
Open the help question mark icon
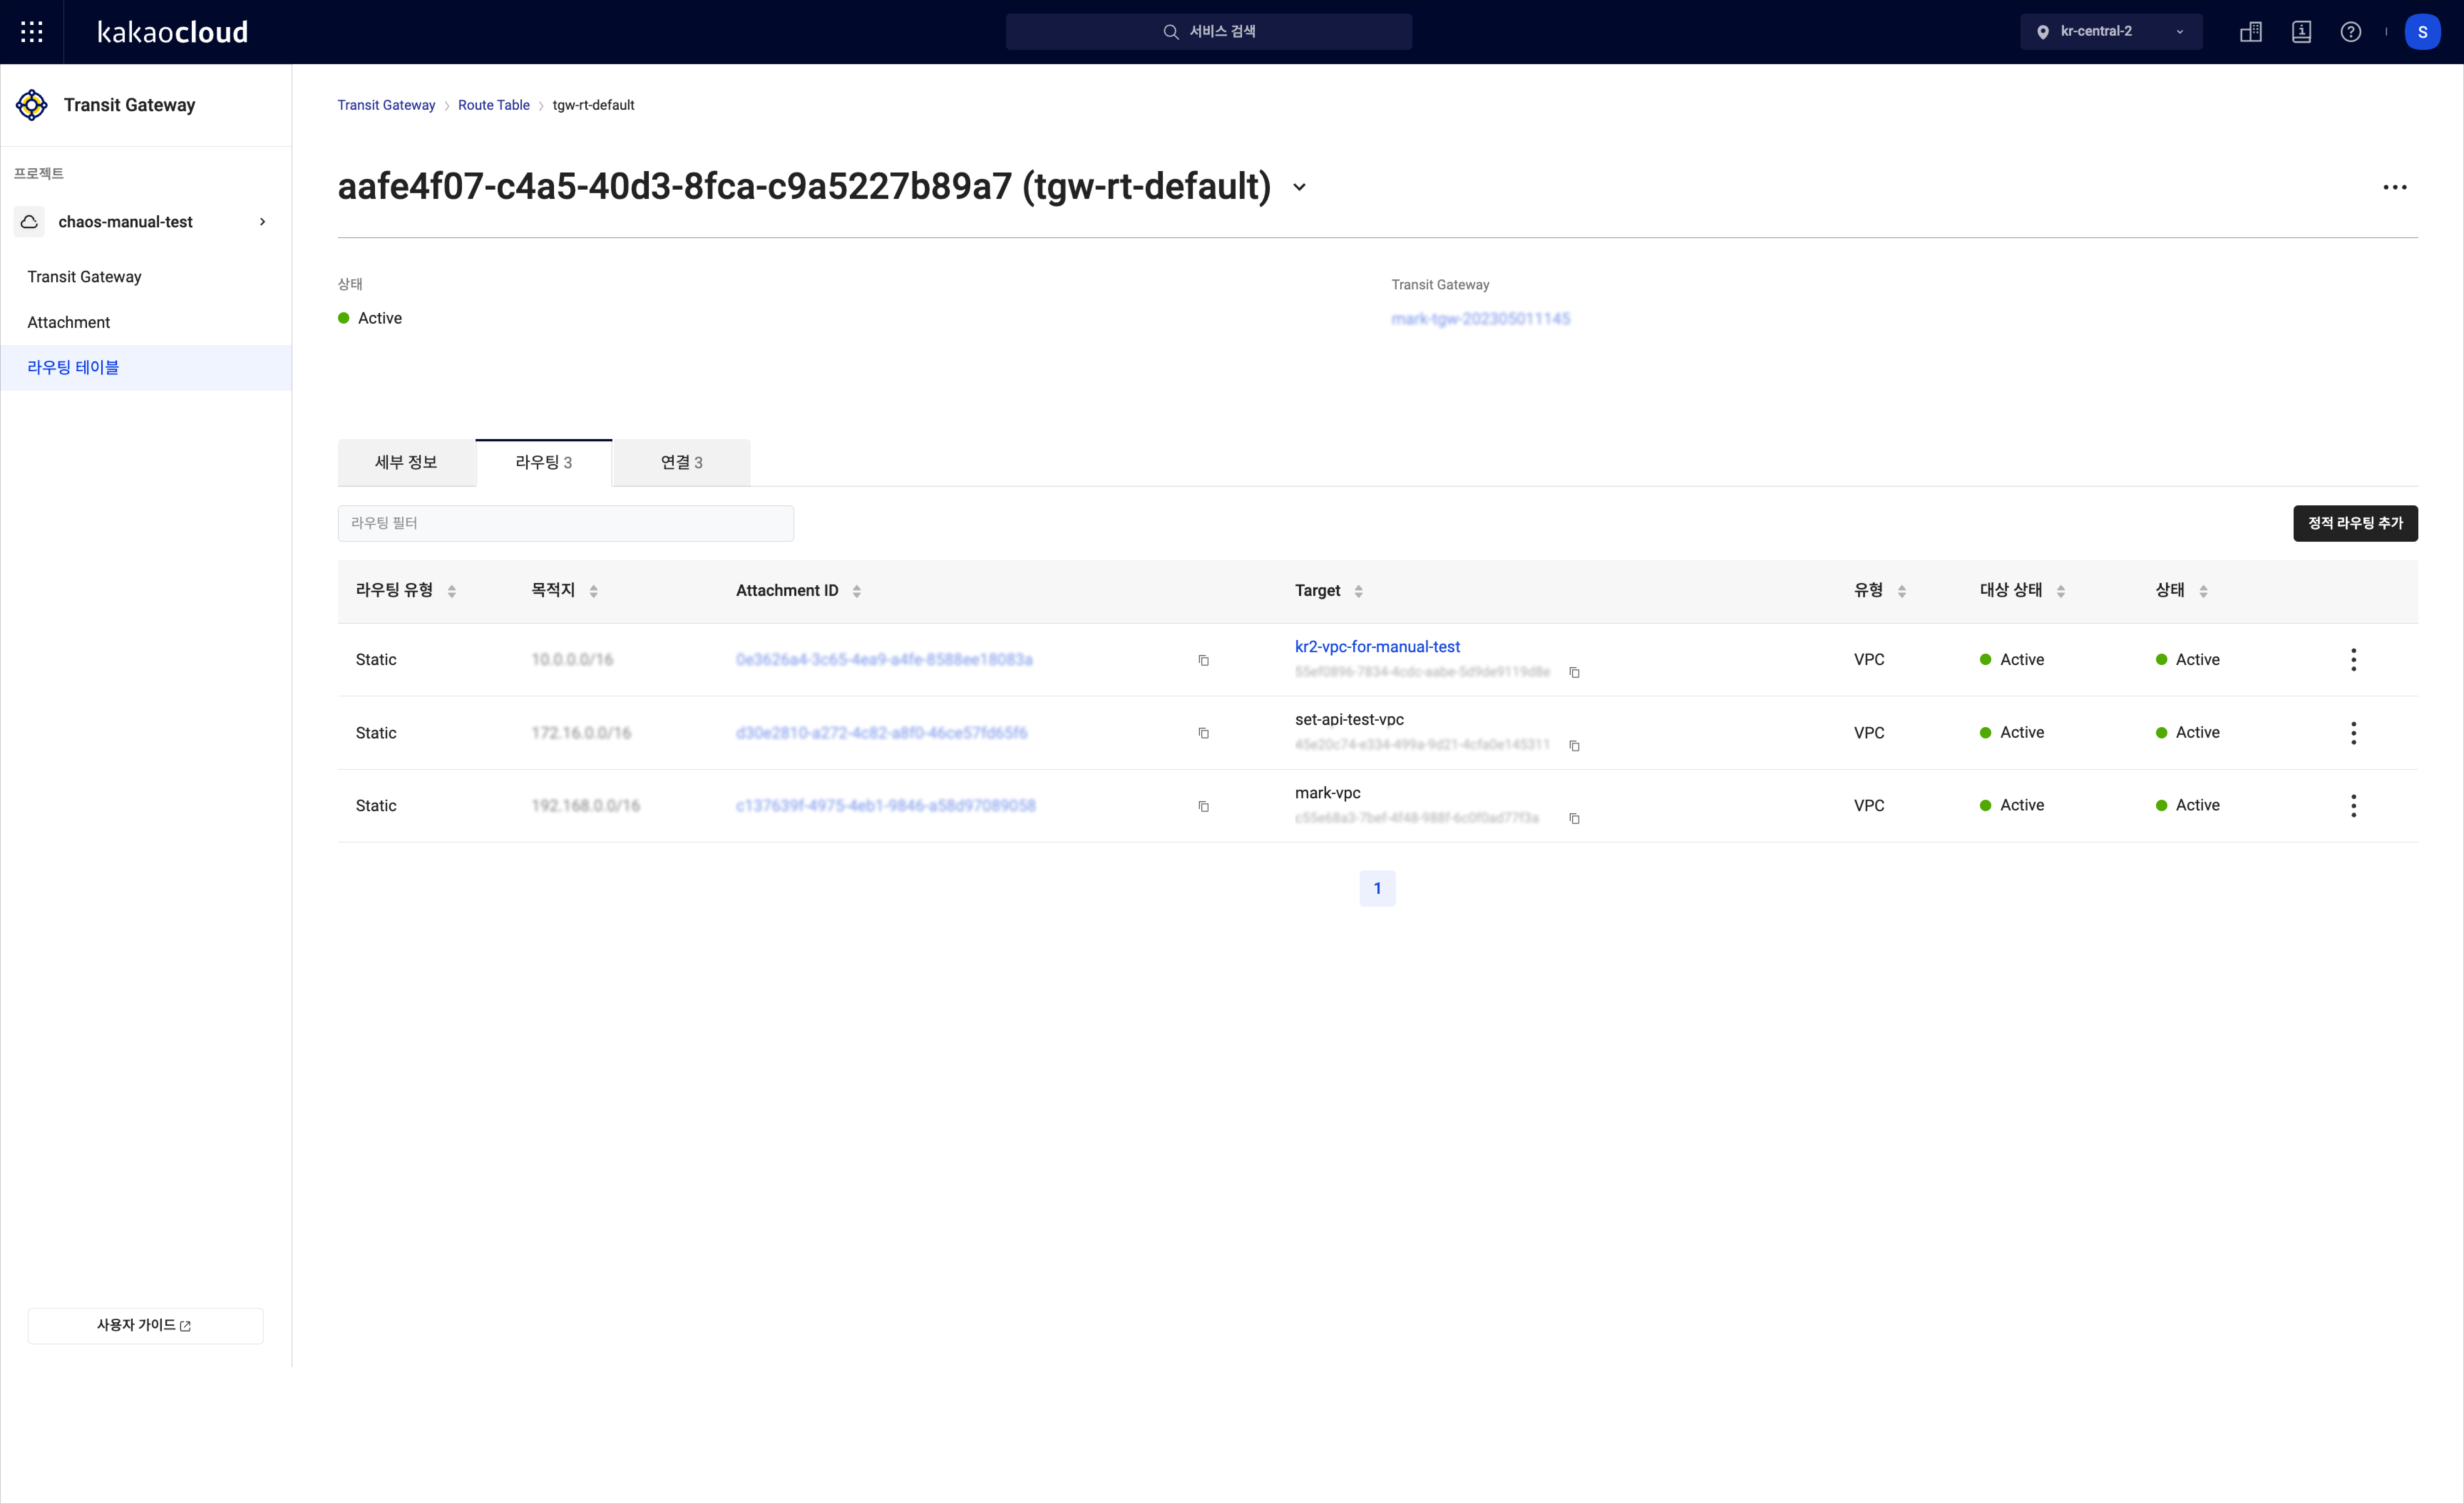pos(2351,32)
